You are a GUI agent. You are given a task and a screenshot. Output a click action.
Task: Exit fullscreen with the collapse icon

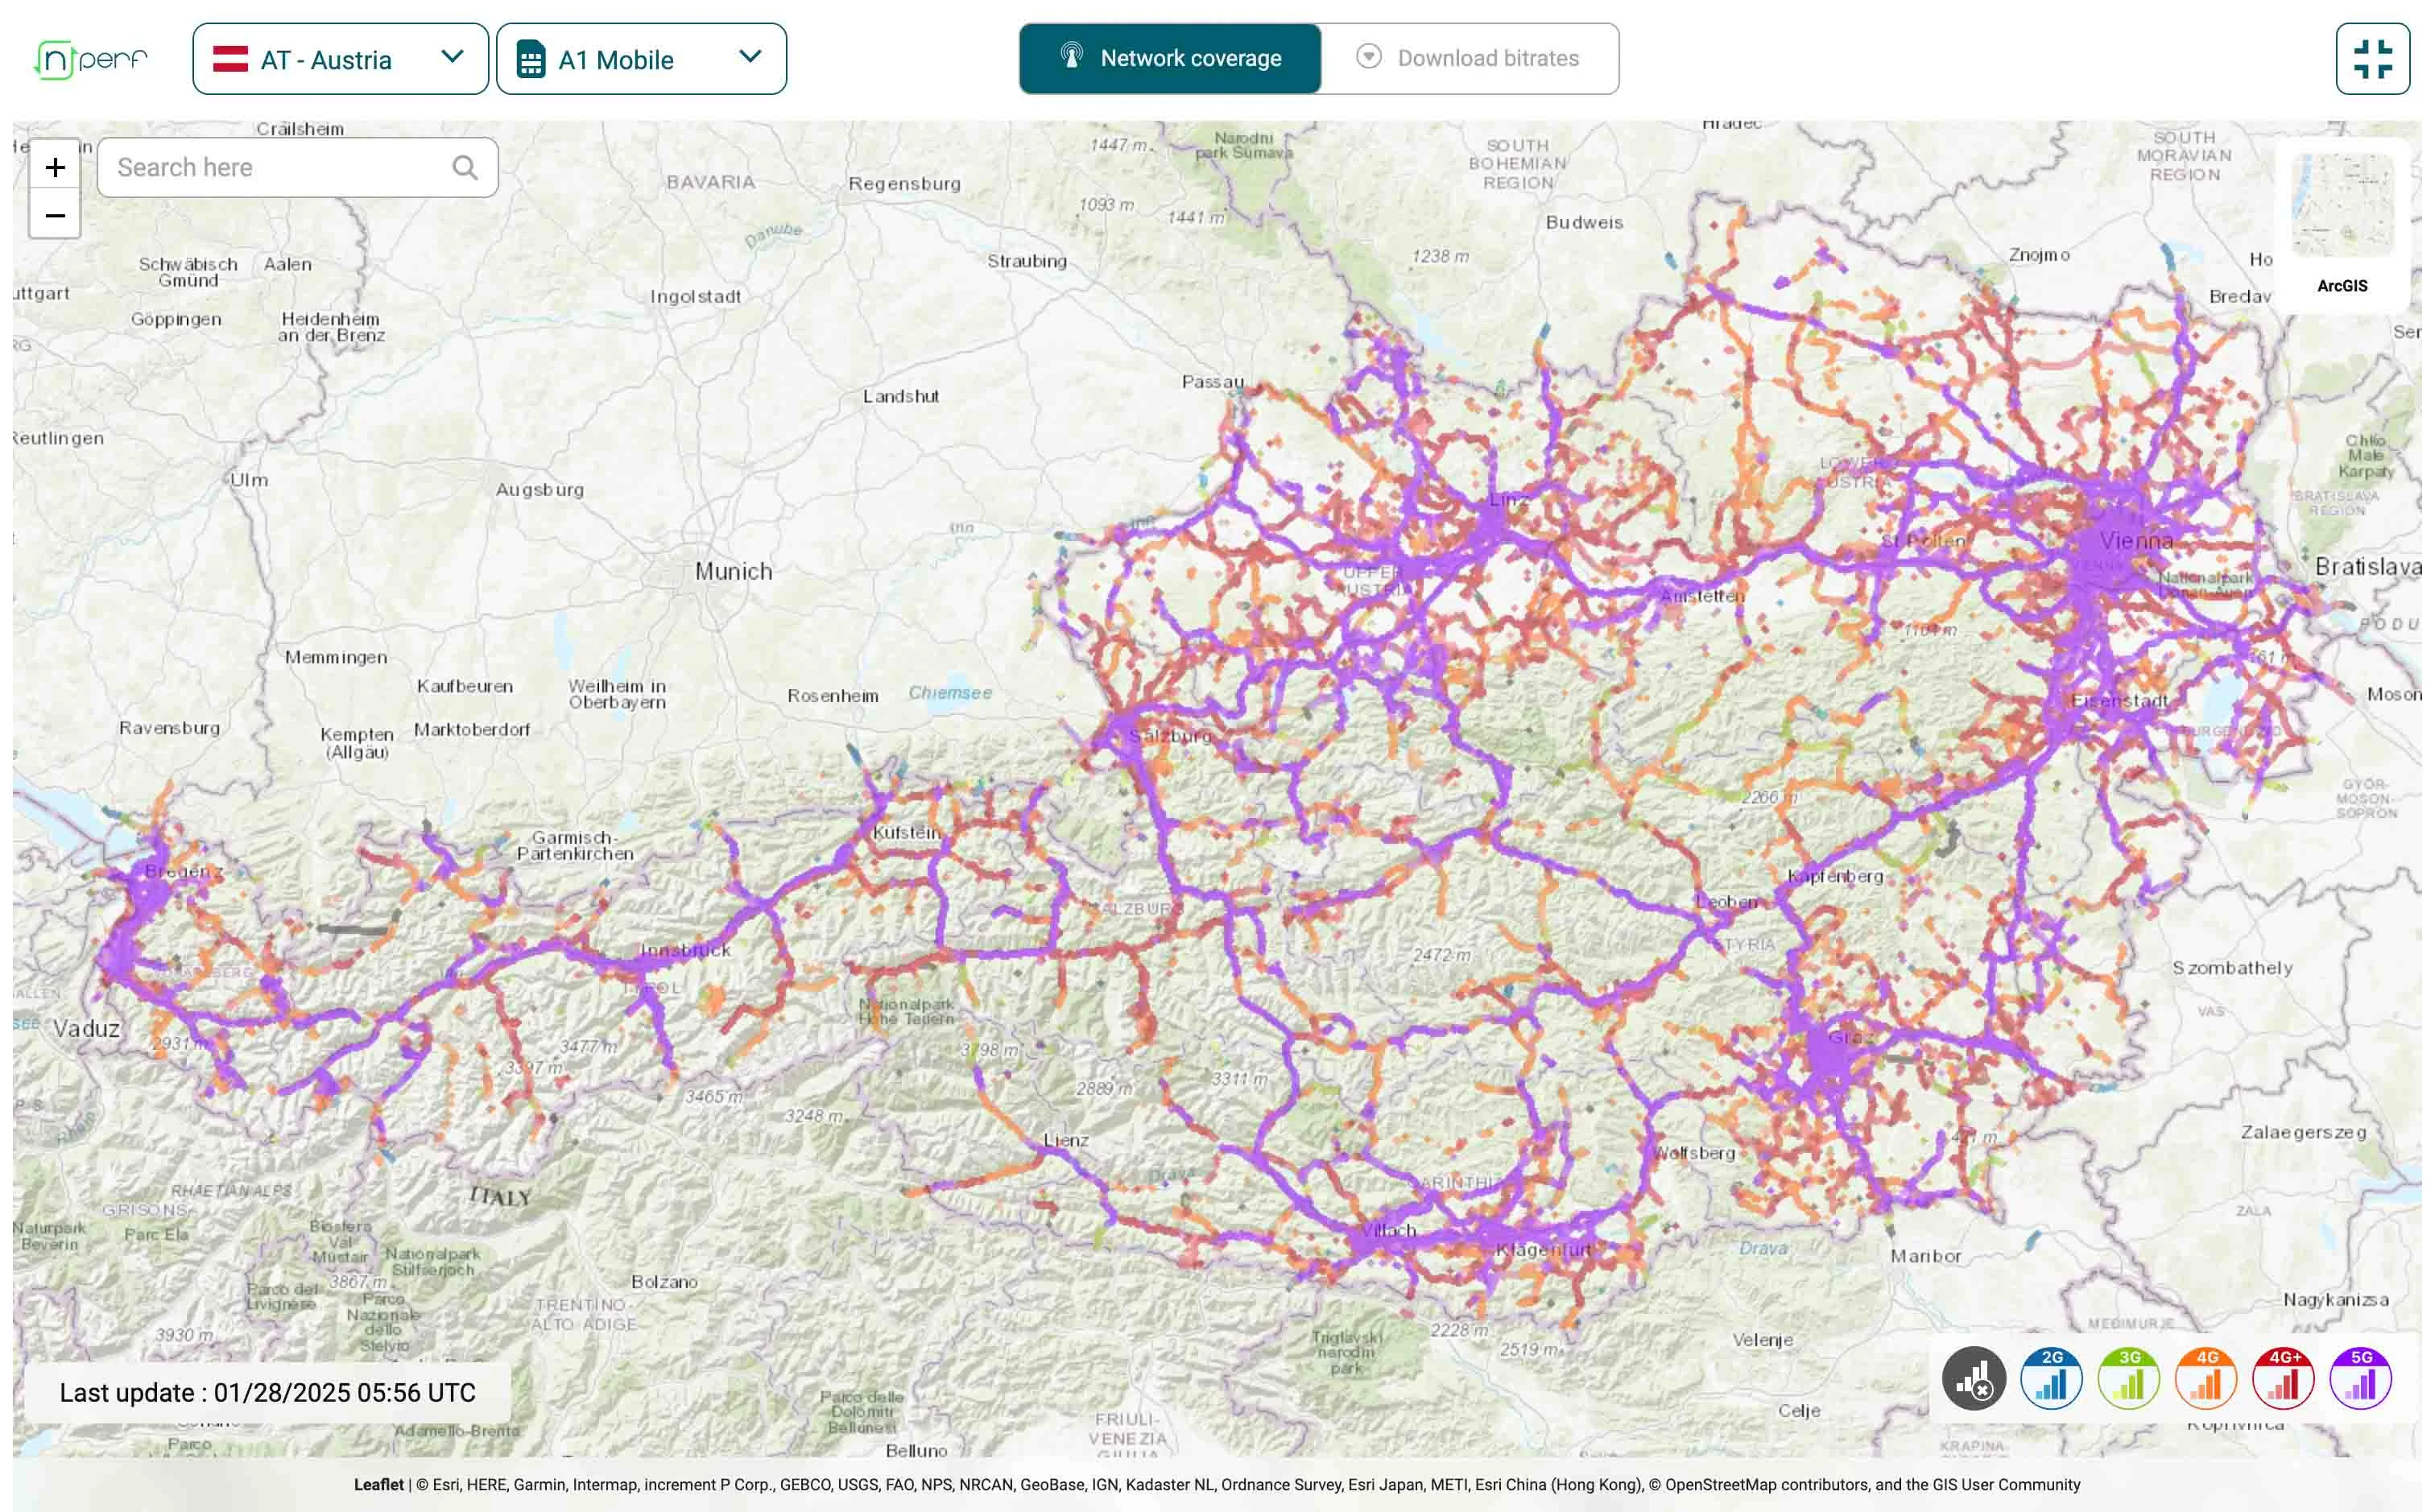[x=2373, y=59]
